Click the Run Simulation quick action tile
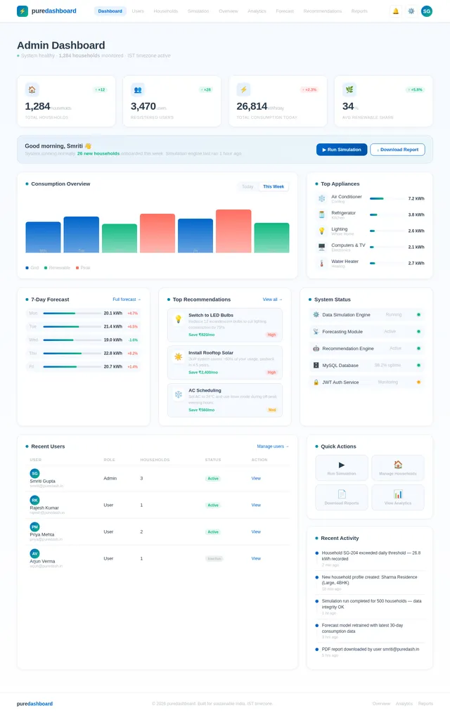Screen dimensions: 450x715 [342, 468]
